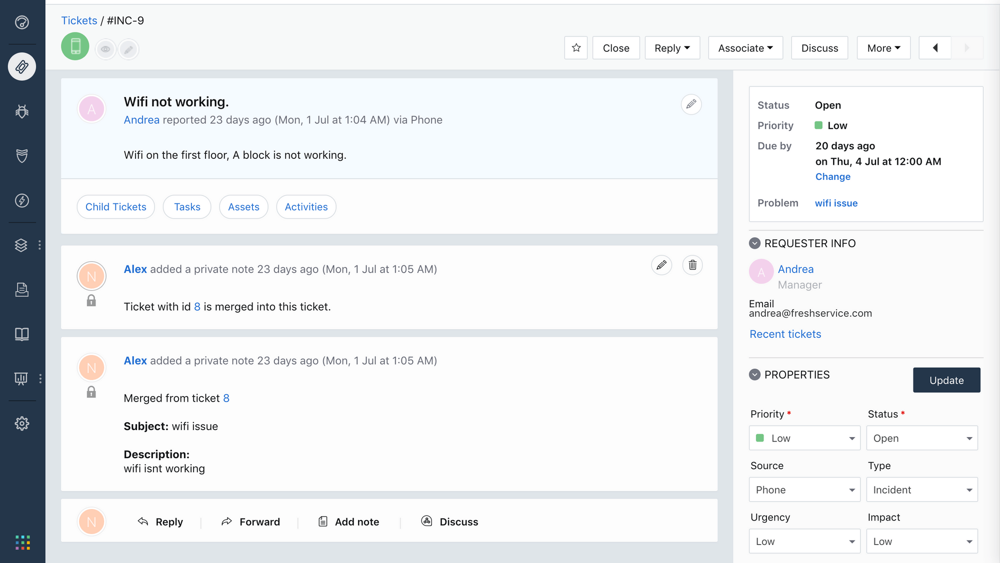Open Problems using the bug sidebar icon
The image size is (1000, 563).
(x=21, y=112)
